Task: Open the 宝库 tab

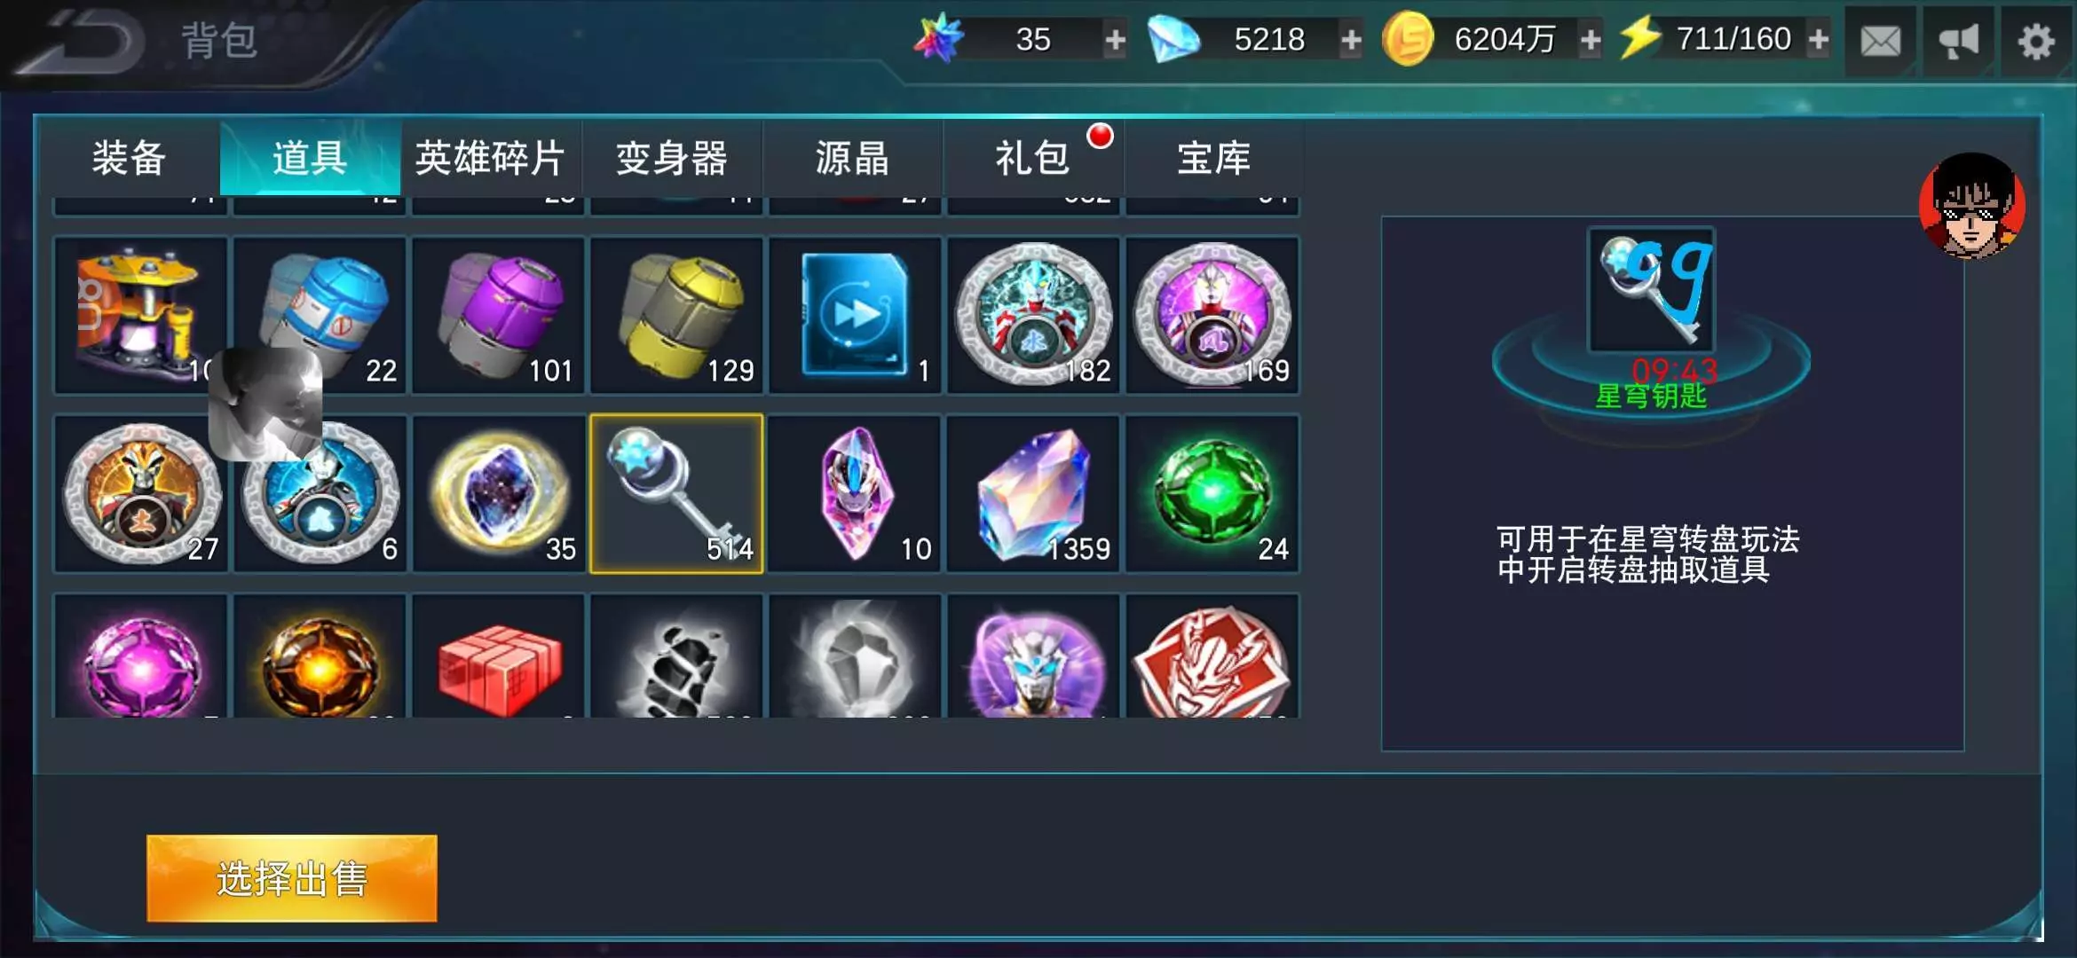Action: click(x=1213, y=158)
